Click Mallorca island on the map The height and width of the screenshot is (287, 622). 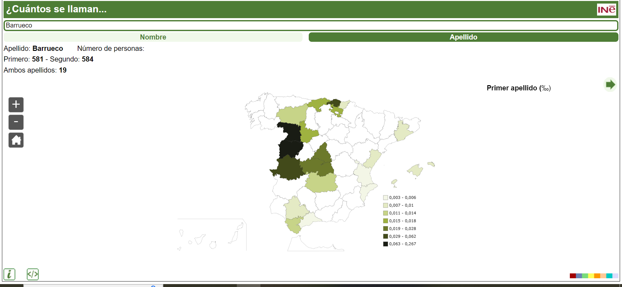point(415,170)
